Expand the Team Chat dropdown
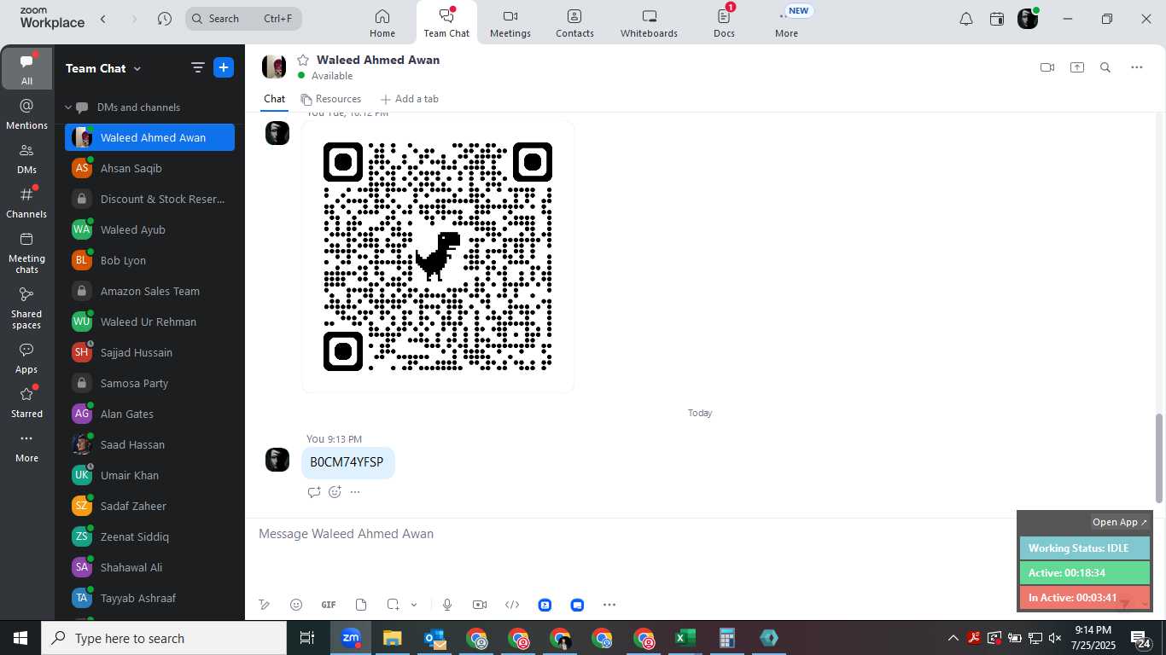 (x=103, y=68)
